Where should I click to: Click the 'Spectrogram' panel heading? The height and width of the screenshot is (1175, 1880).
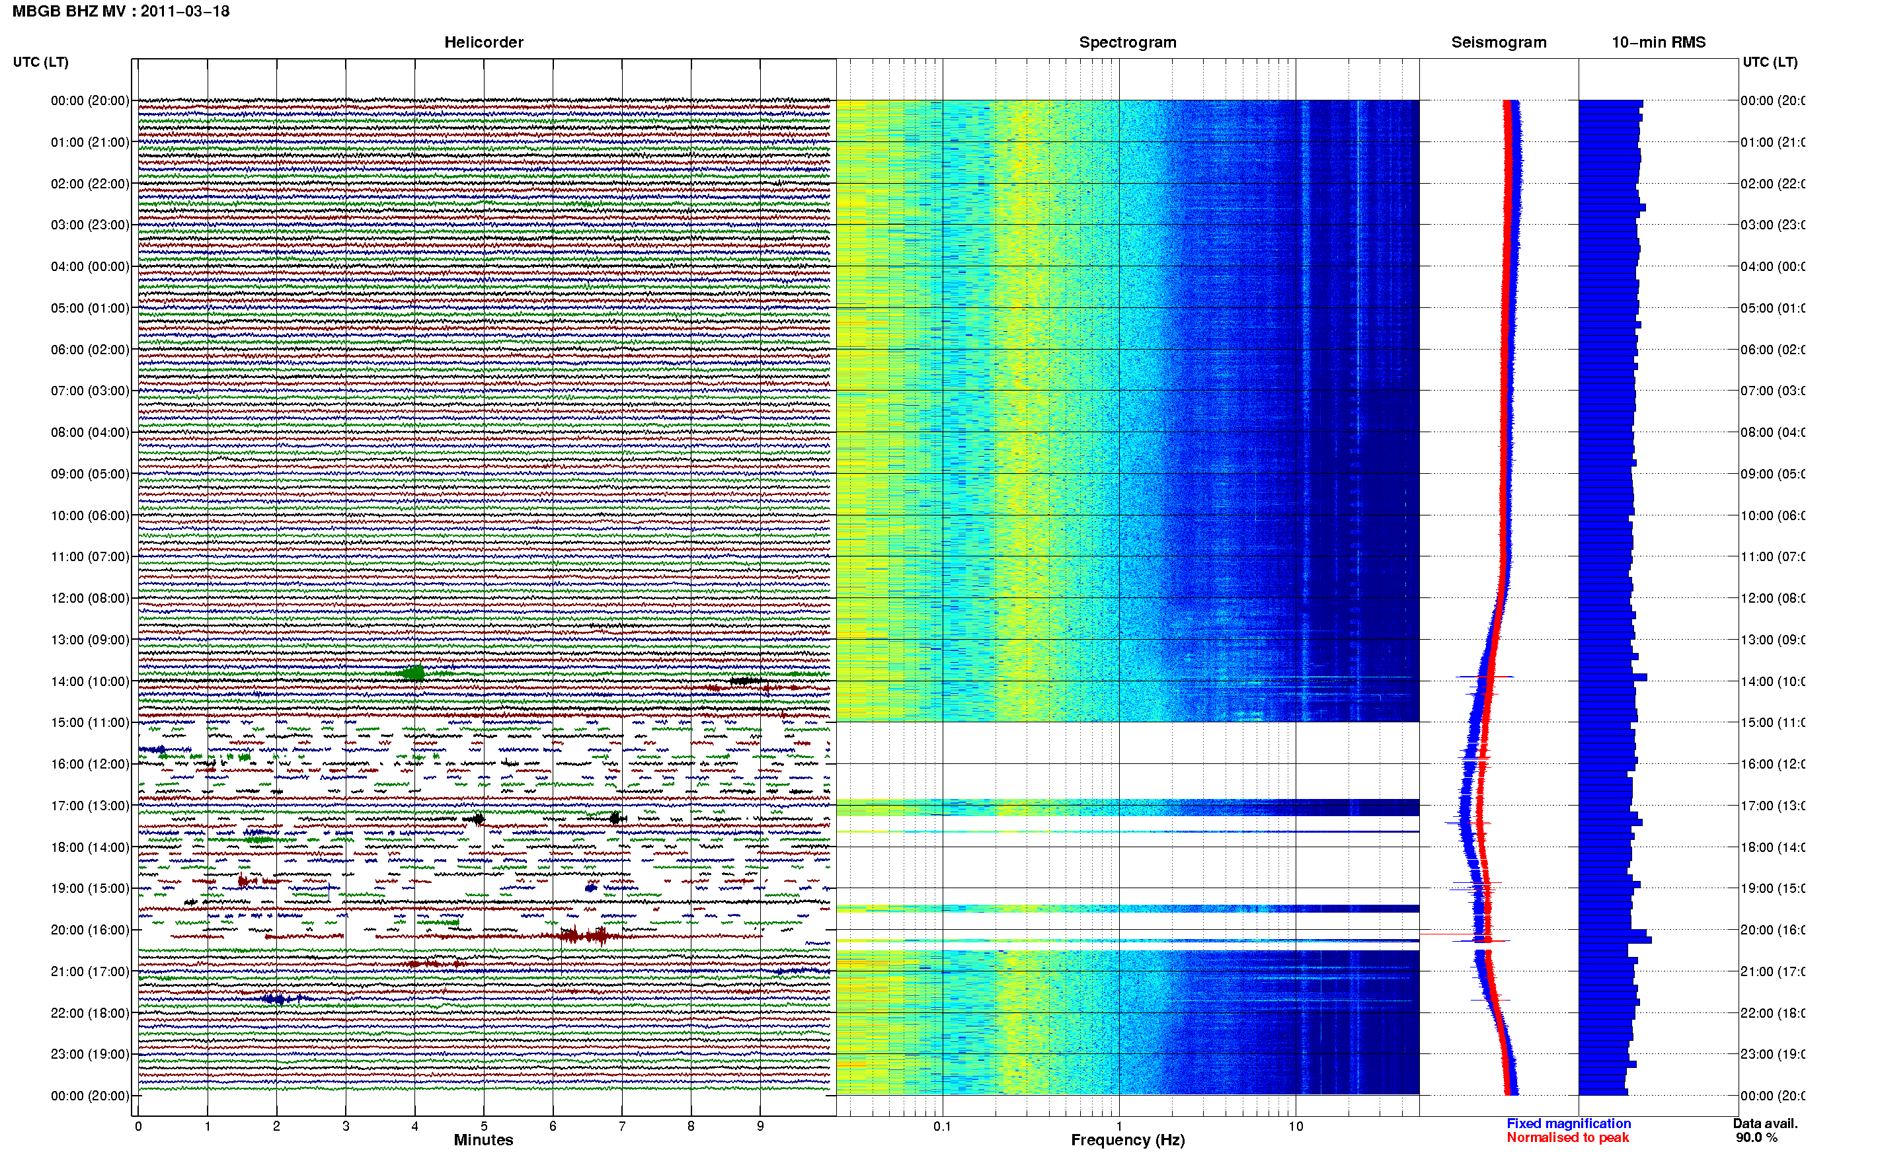(x=1128, y=42)
